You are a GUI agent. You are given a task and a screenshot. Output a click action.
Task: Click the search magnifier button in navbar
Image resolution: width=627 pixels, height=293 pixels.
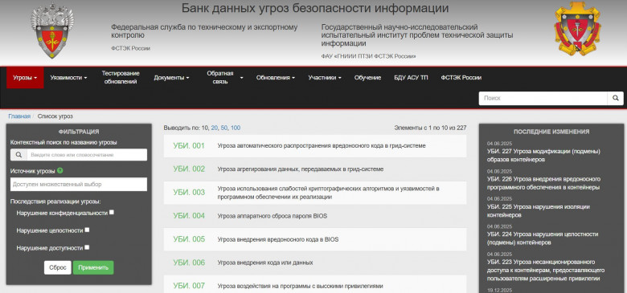615,98
